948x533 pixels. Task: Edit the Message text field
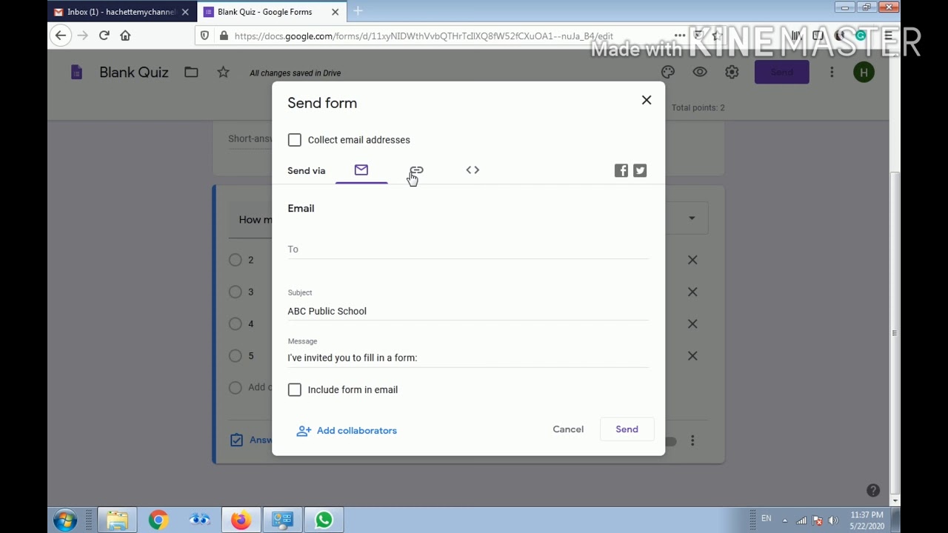[x=468, y=358]
